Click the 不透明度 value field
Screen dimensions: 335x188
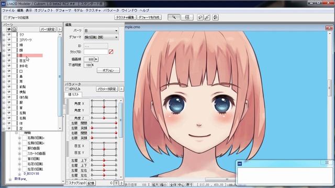tap(87, 65)
